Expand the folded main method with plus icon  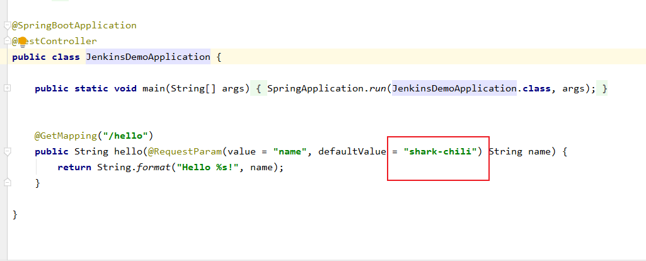(x=7, y=88)
